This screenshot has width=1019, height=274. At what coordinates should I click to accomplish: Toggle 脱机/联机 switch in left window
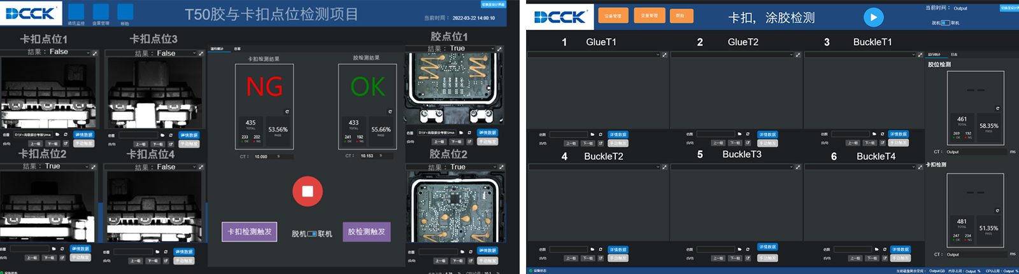point(312,234)
